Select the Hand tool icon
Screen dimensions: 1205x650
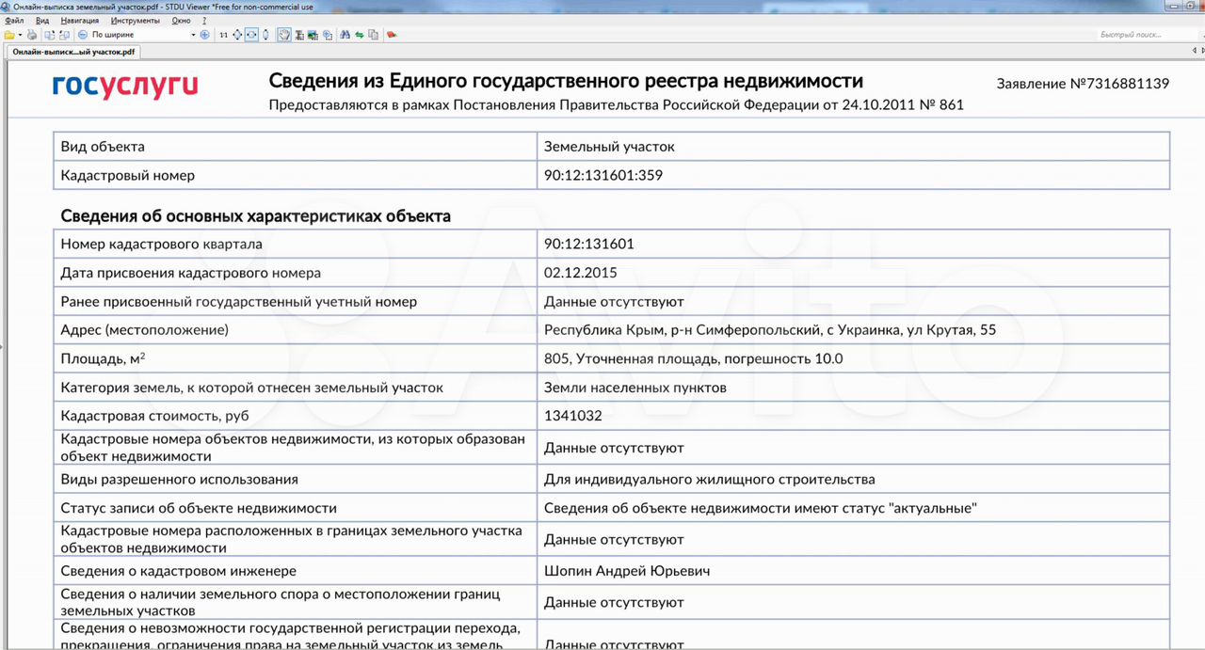point(283,35)
